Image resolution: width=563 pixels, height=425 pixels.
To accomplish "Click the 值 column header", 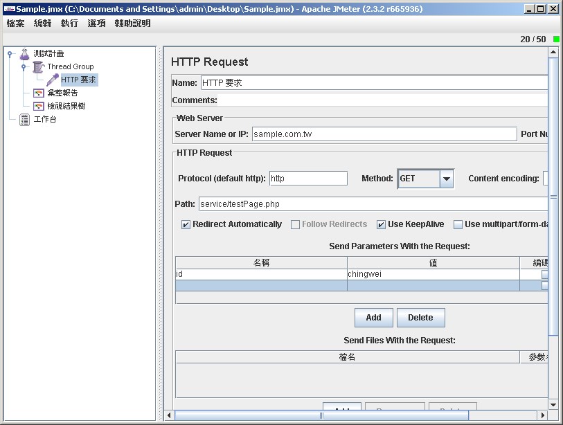I will pyautogui.click(x=434, y=263).
